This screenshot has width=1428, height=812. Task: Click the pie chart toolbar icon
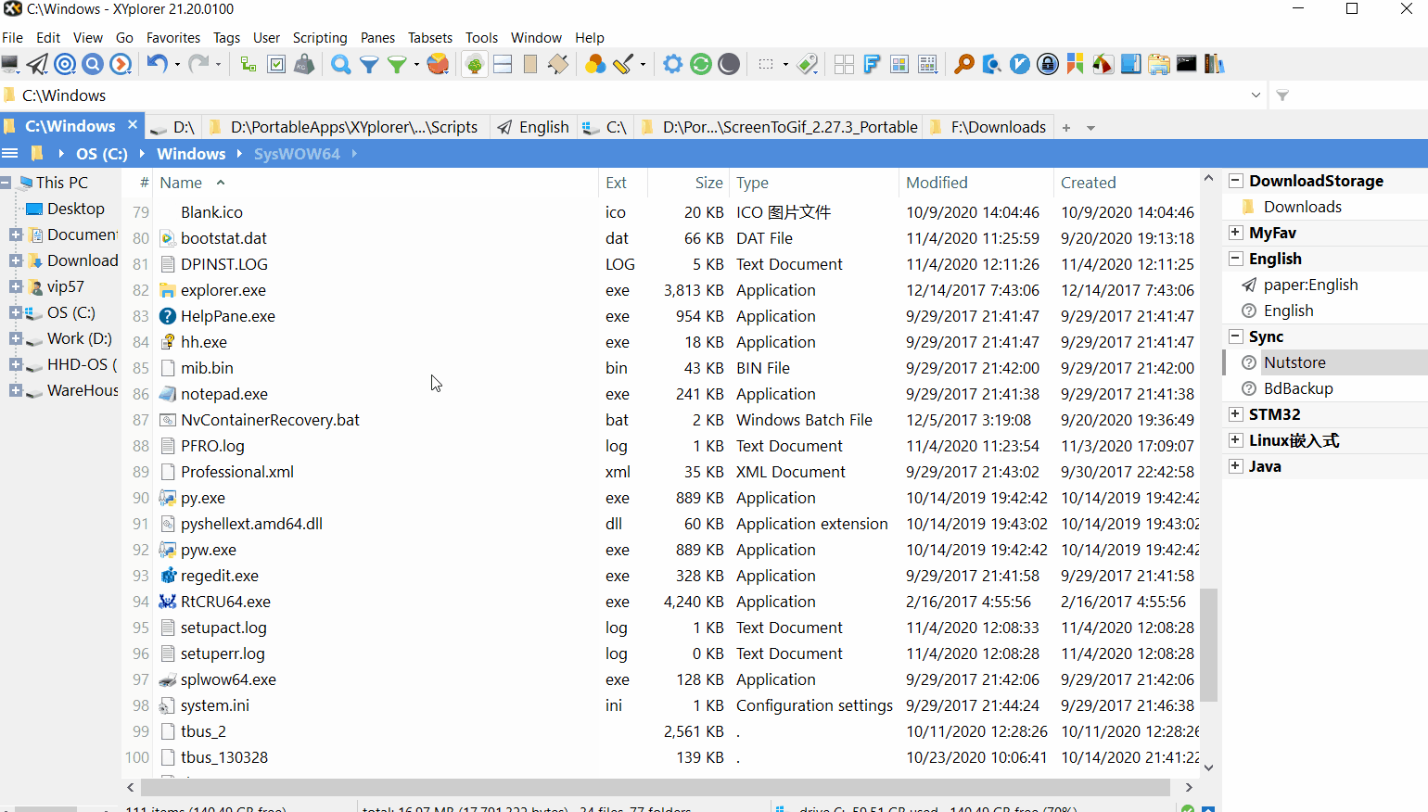(438, 64)
